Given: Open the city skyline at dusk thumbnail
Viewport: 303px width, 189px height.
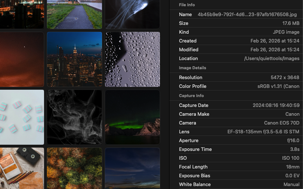Looking at the screenshot, I should [74, 59].
